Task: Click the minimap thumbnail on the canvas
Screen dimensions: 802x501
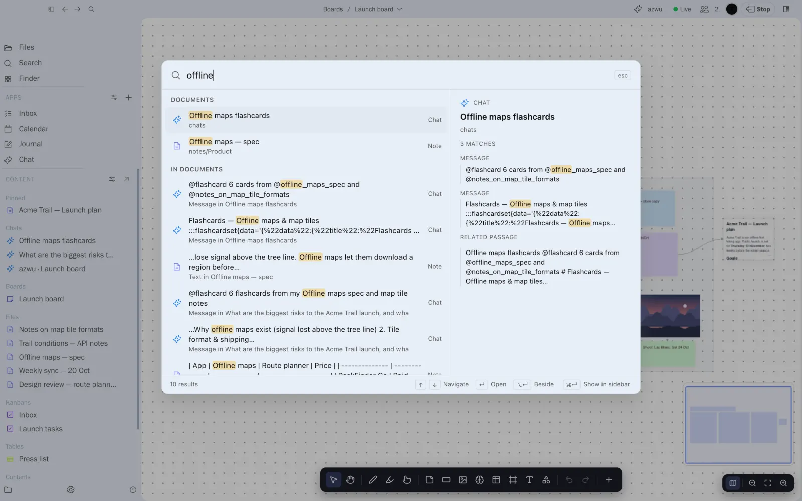Action: tap(738, 425)
